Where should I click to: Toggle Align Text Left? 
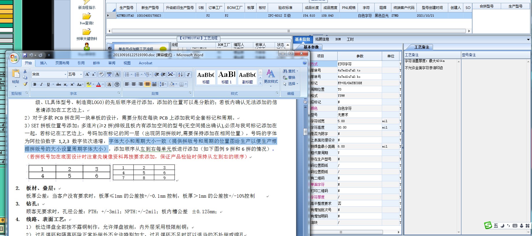127,84
